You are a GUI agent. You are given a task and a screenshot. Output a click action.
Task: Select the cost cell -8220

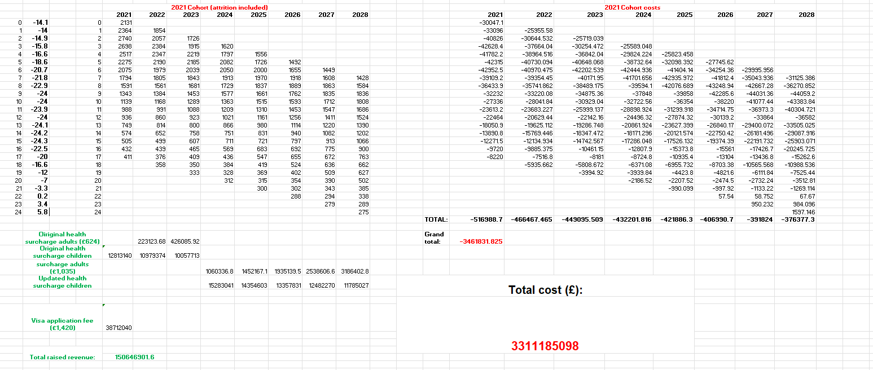495,157
